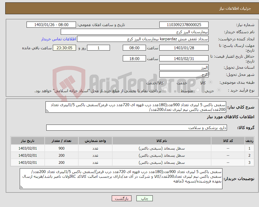Click the price validity date 1403/02/31

pos(184,58)
